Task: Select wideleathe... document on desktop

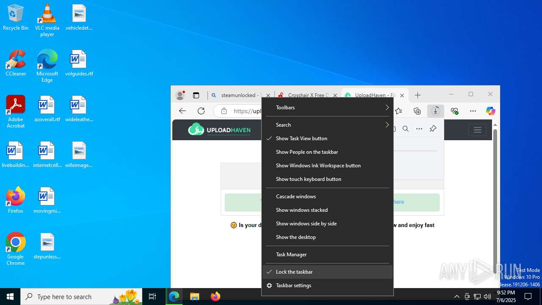Action: pos(79,109)
